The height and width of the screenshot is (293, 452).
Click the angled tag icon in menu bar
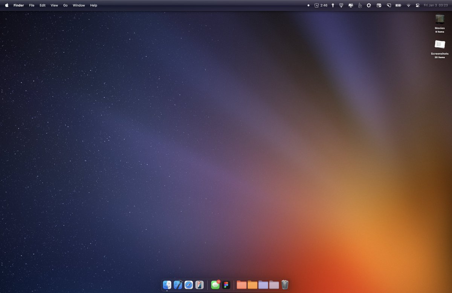[x=389, y=5]
